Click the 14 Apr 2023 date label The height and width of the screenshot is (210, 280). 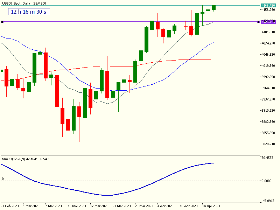coord(211,206)
